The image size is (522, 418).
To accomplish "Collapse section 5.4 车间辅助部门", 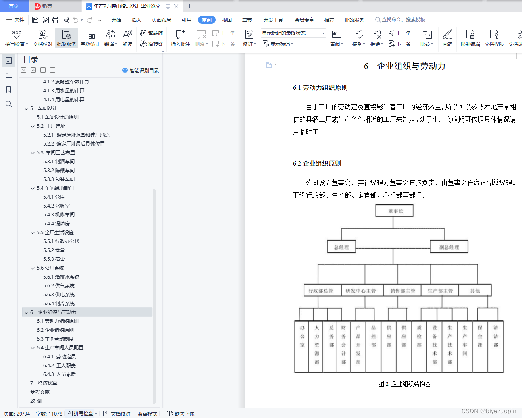I will 33,188.
